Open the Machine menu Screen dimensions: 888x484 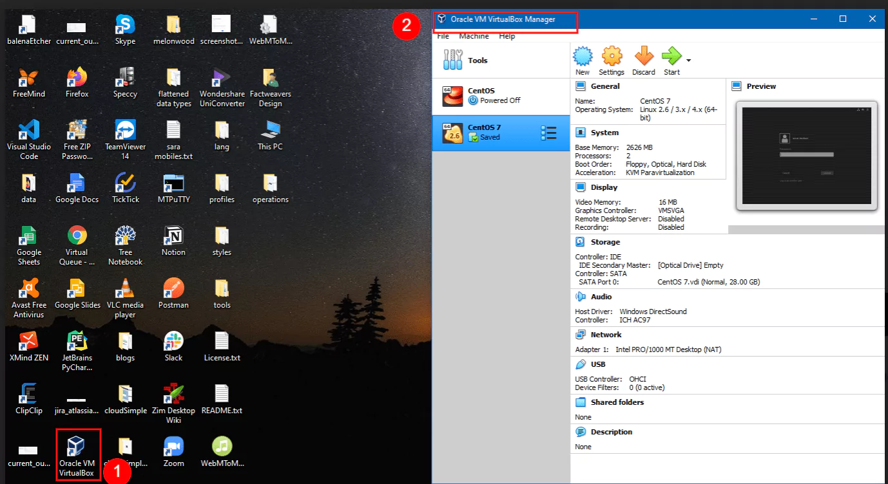474,37
